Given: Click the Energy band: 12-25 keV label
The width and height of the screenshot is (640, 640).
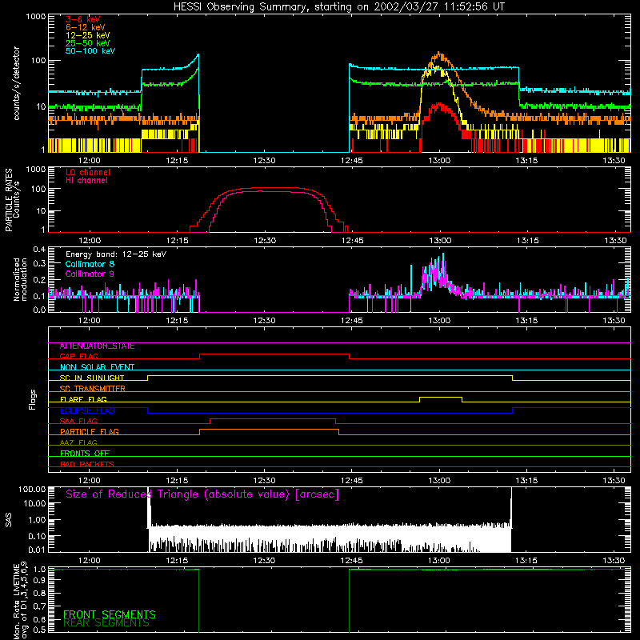Looking at the screenshot, I should [116, 254].
